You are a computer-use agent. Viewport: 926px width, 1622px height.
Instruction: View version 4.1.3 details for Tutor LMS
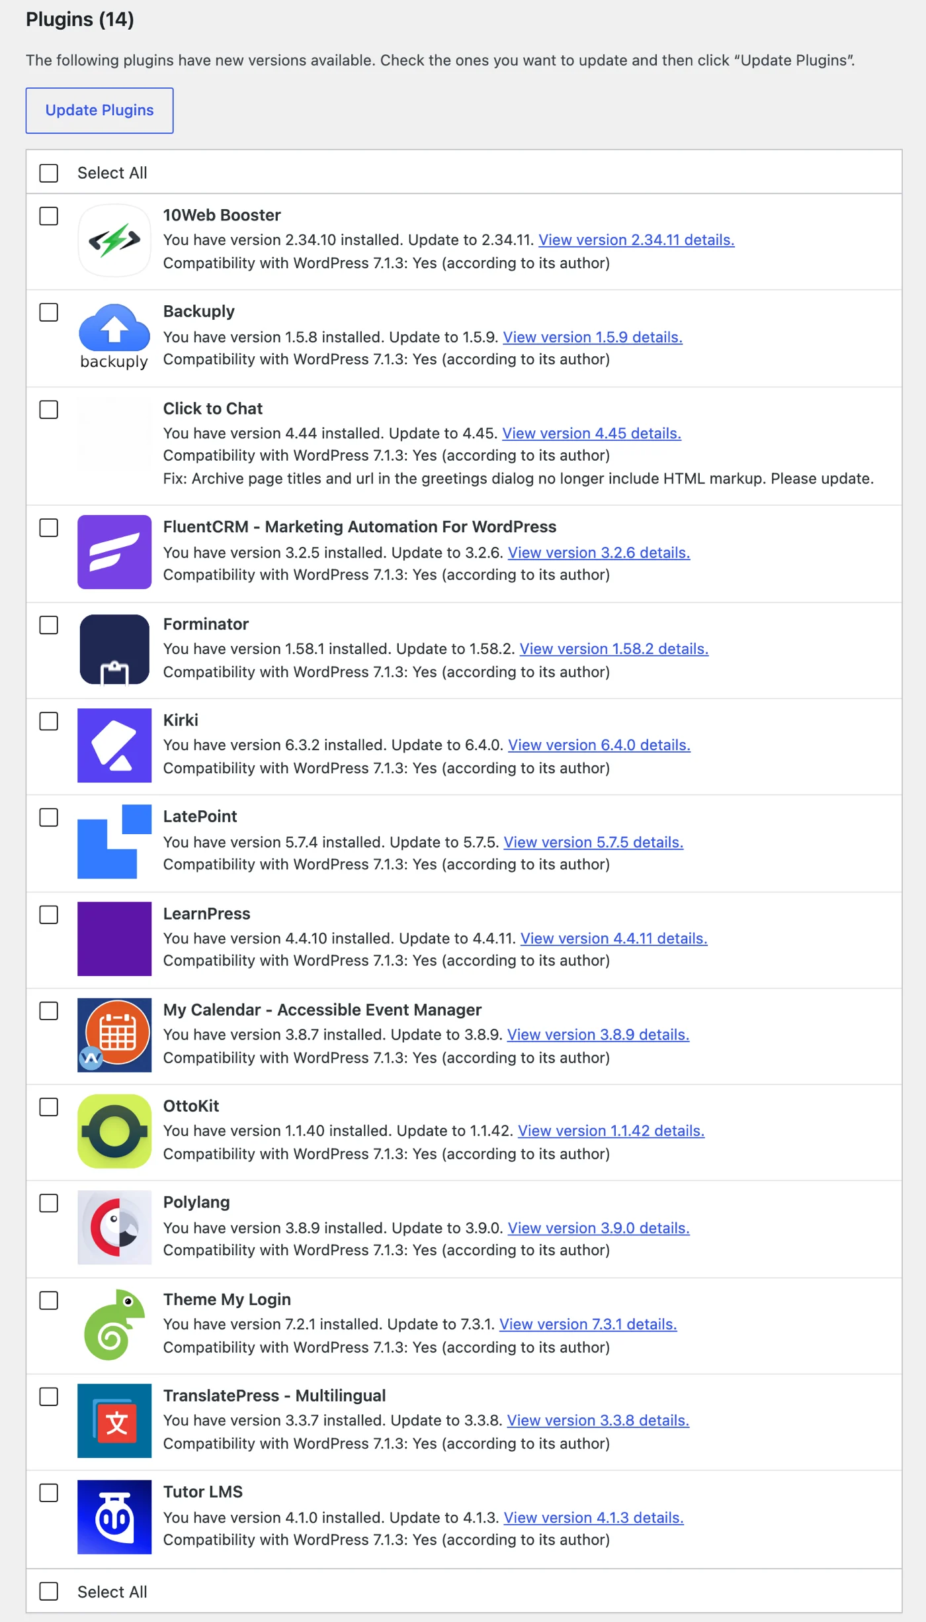coord(594,1517)
